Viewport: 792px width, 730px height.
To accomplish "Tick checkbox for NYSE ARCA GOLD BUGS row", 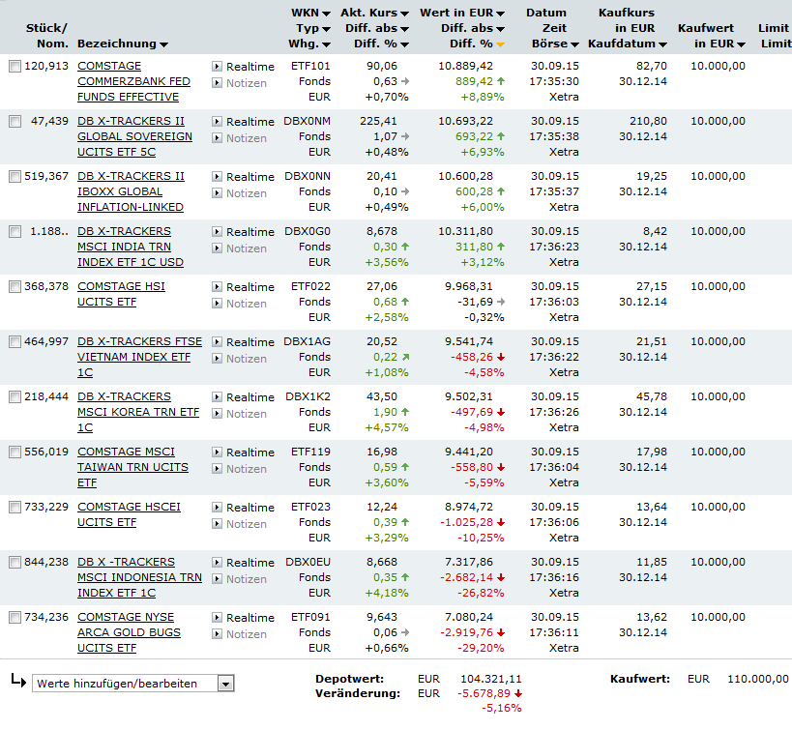I will [15, 617].
